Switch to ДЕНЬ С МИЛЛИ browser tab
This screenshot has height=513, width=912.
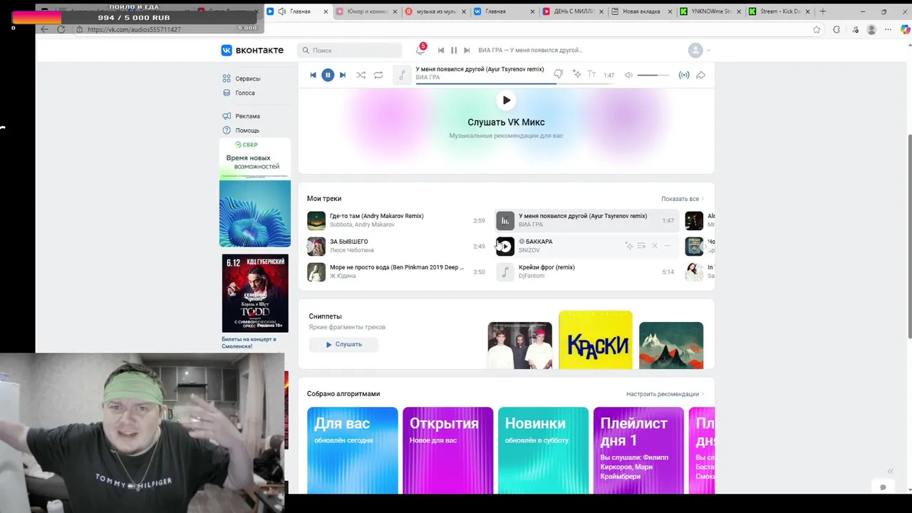(573, 11)
